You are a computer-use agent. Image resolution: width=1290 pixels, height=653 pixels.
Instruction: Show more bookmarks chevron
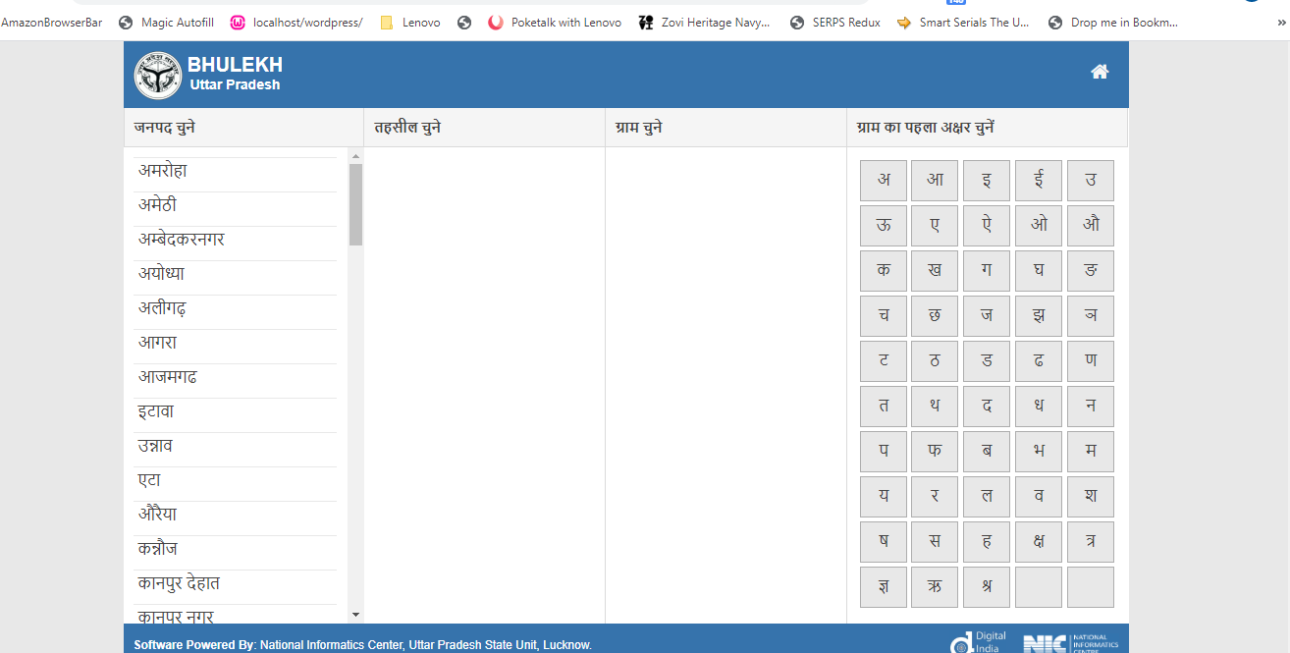click(1280, 23)
